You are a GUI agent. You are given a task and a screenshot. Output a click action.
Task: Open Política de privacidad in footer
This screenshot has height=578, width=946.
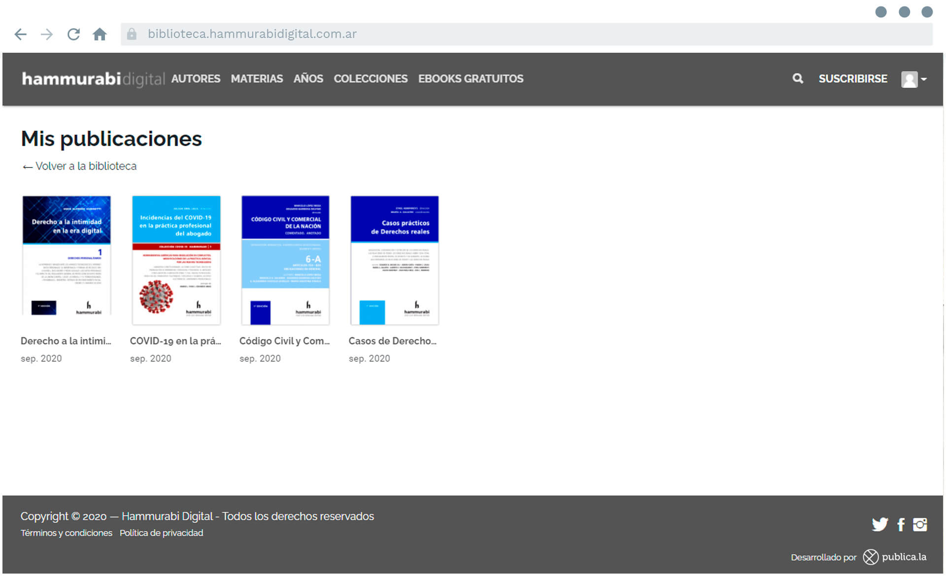tap(161, 533)
